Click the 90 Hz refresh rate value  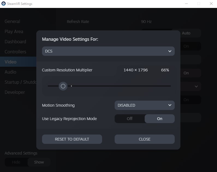146,22
